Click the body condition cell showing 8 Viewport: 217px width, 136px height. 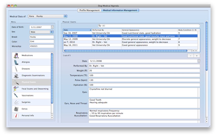coord(188,42)
